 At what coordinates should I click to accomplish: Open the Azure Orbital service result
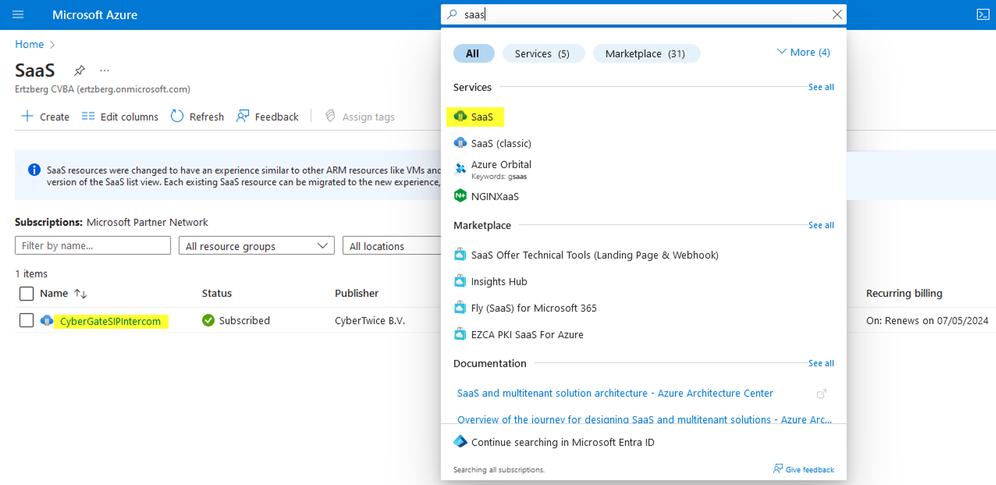click(500, 165)
